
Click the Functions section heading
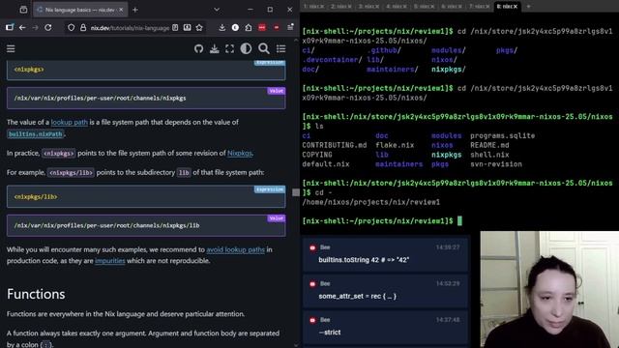36,294
